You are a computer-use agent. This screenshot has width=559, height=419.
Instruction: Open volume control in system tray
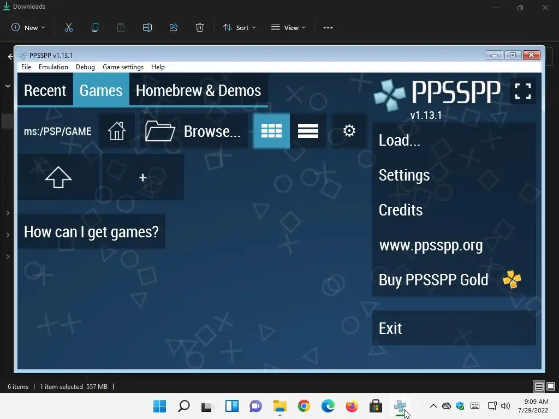(x=505, y=406)
